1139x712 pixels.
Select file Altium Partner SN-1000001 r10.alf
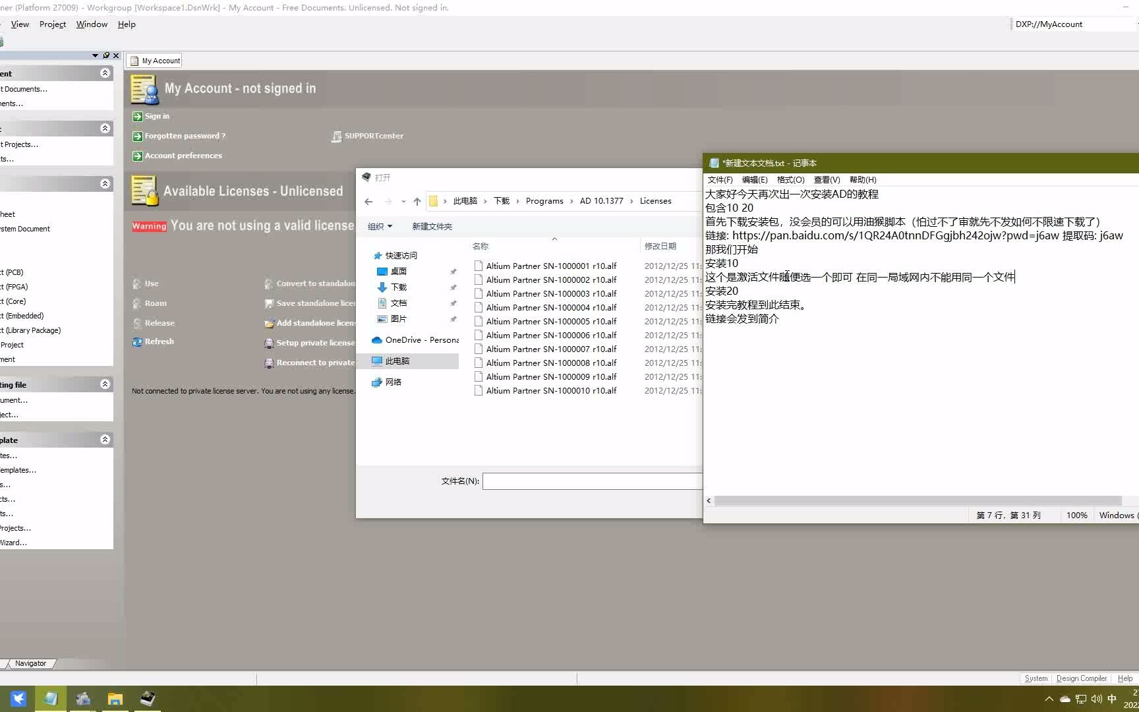tap(545, 266)
